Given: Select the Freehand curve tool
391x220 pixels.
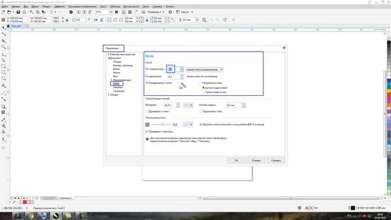Looking at the screenshot, I should 4,54.
